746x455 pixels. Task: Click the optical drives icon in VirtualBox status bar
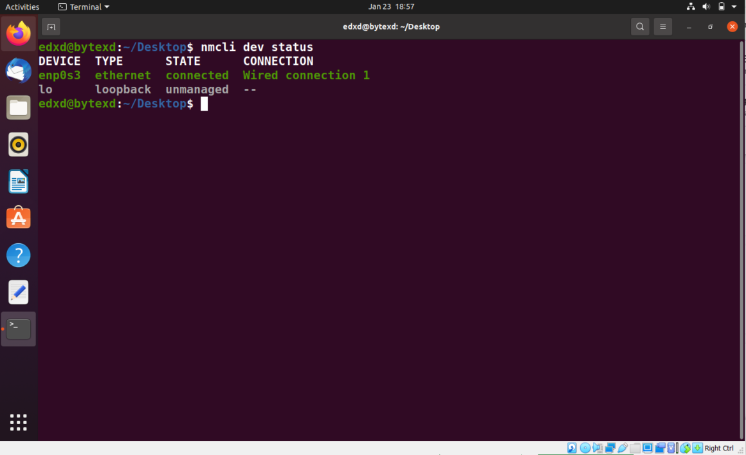(x=584, y=447)
